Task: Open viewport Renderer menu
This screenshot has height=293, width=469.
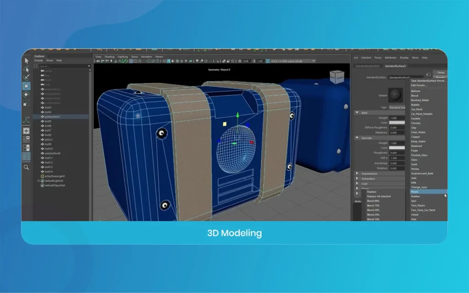Action: (x=147, y=57)
